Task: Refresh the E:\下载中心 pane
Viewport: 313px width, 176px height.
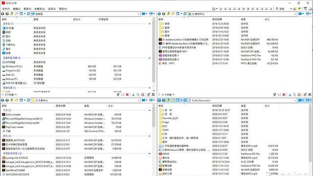Action: 28,100
